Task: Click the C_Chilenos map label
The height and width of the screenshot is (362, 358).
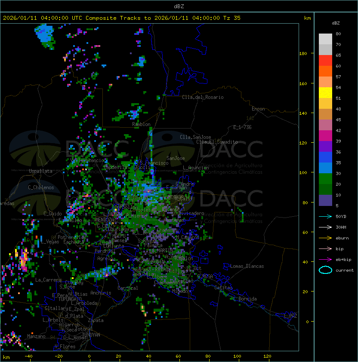Action: [41, 187]
